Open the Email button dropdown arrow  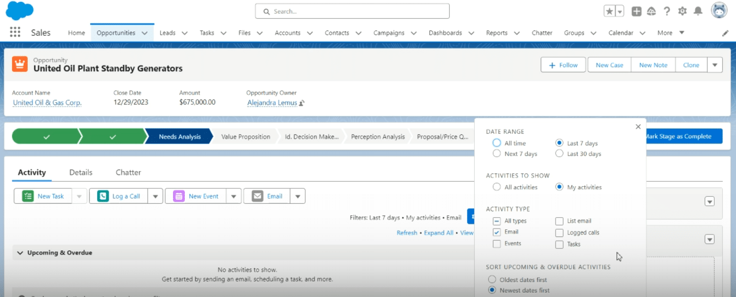pyautogui.click(x=297, y=196)
